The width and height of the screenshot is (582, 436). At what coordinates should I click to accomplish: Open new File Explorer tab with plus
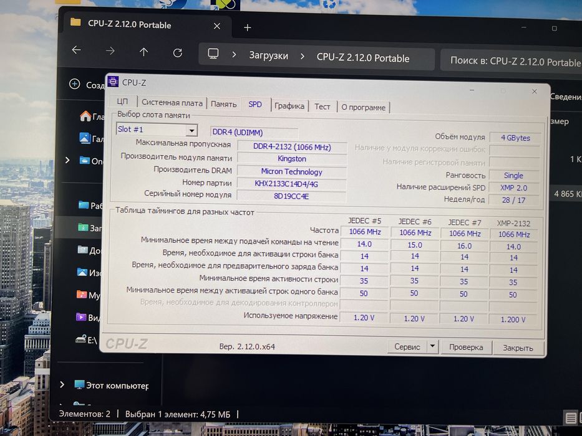(x=248, y=27)
